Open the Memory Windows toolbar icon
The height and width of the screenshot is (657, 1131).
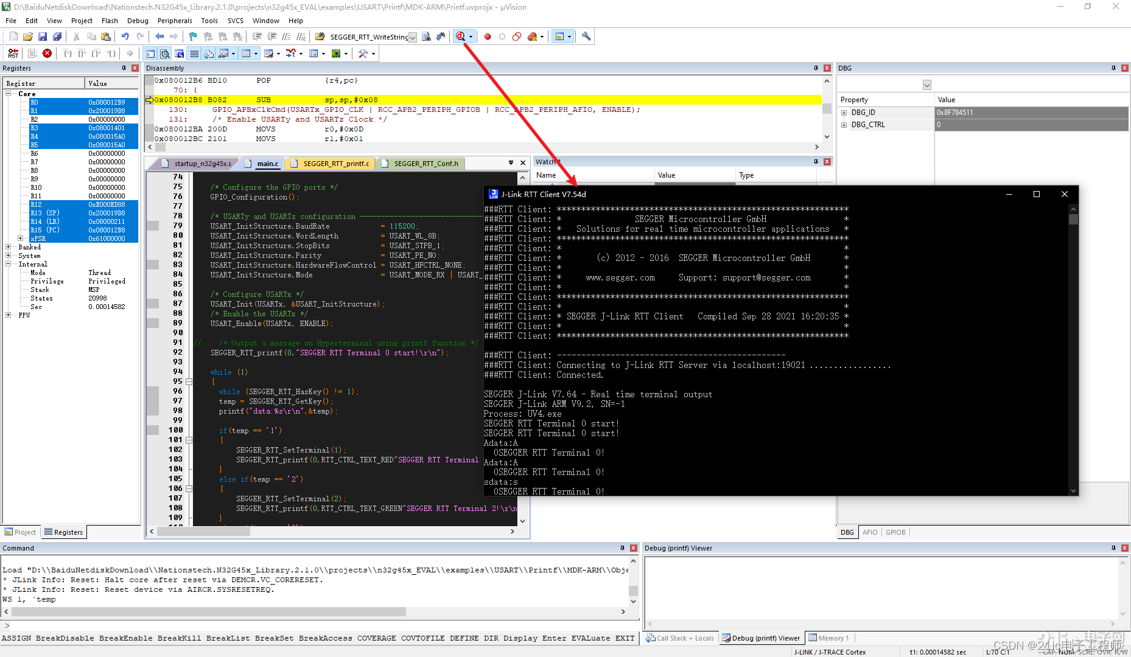246,53
